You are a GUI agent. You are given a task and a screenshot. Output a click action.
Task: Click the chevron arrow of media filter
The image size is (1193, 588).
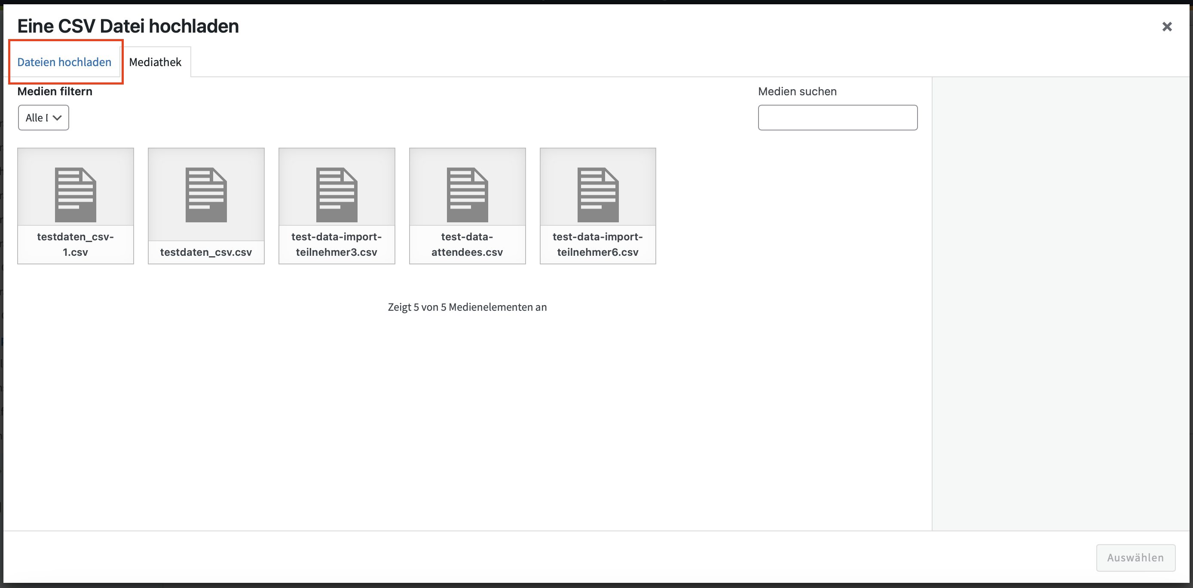point(58,118)
